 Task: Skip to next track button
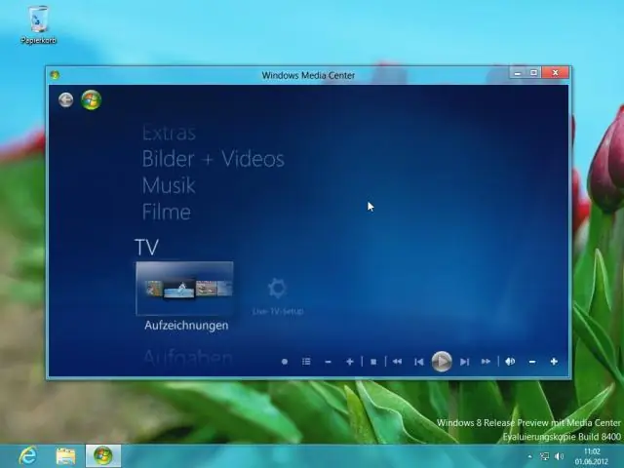(464, 362)
